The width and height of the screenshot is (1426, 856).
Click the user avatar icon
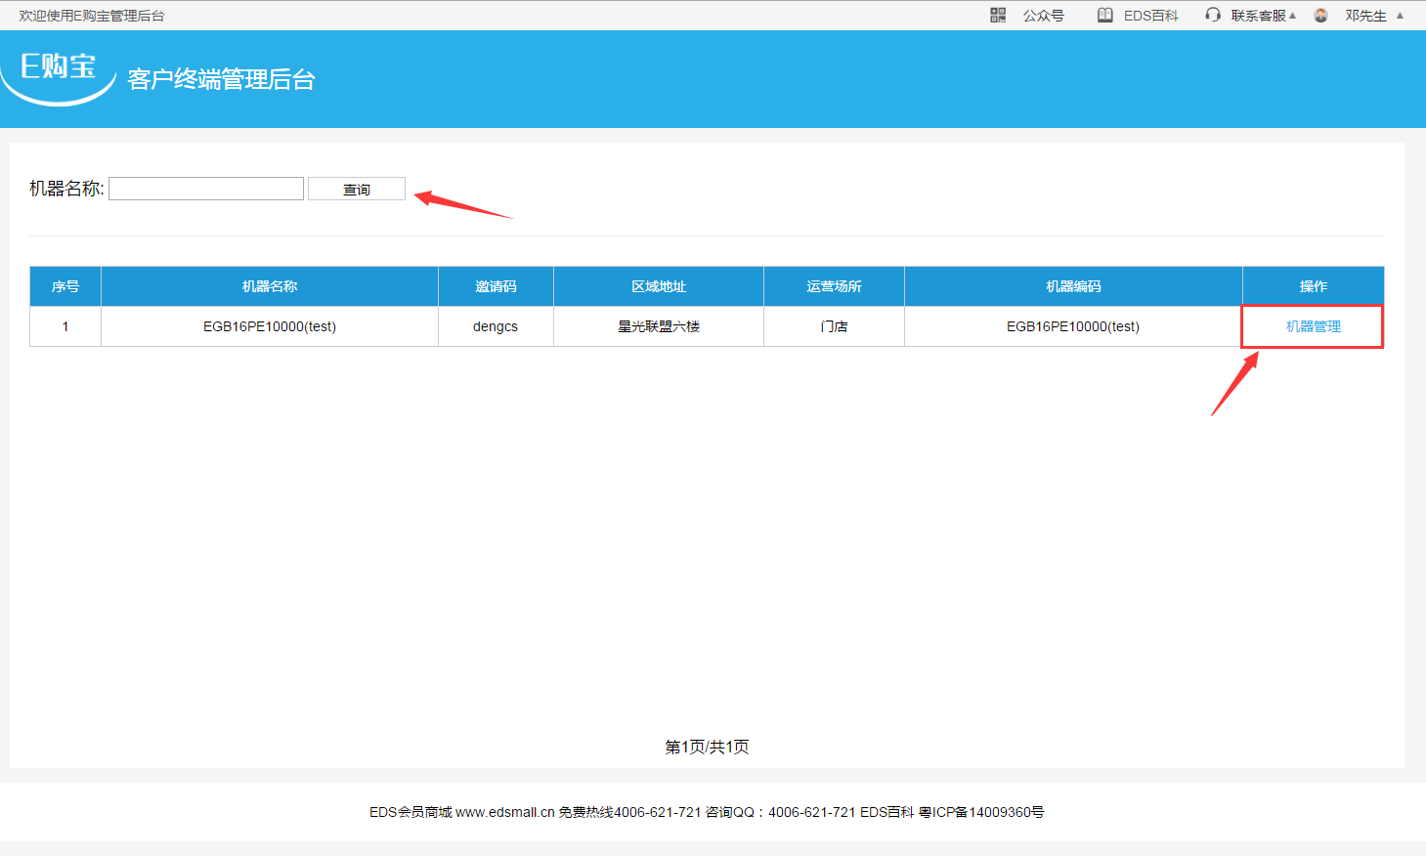point(1321,16)
